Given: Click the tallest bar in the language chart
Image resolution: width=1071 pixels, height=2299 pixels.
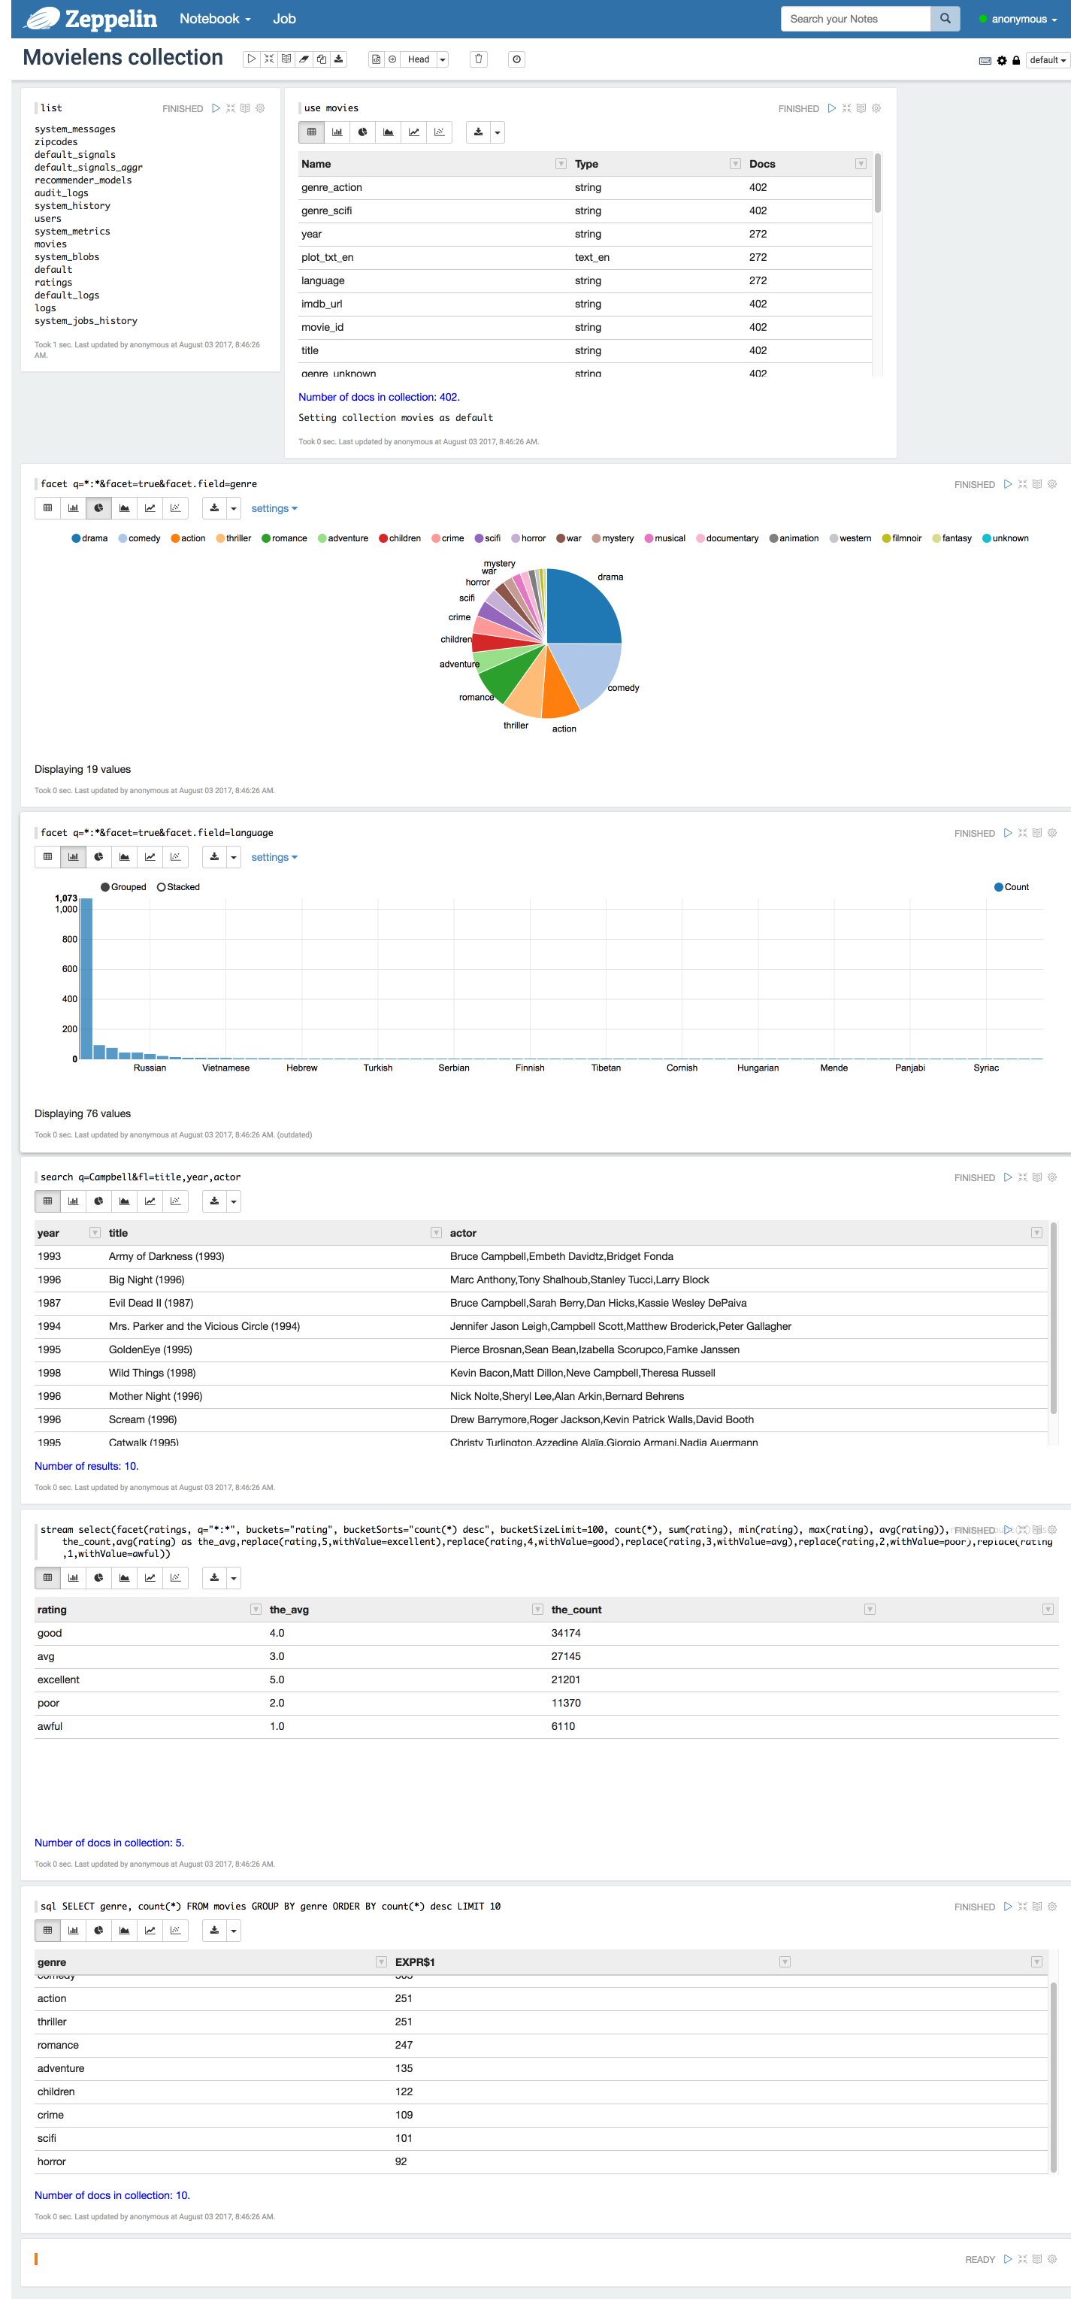Looking at the screenshot, I should tap(86, 979).
